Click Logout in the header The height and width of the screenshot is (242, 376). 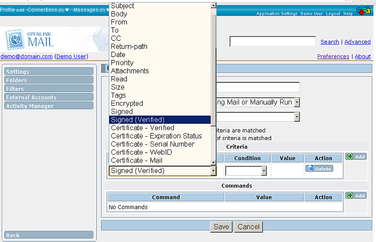[333, 14]
